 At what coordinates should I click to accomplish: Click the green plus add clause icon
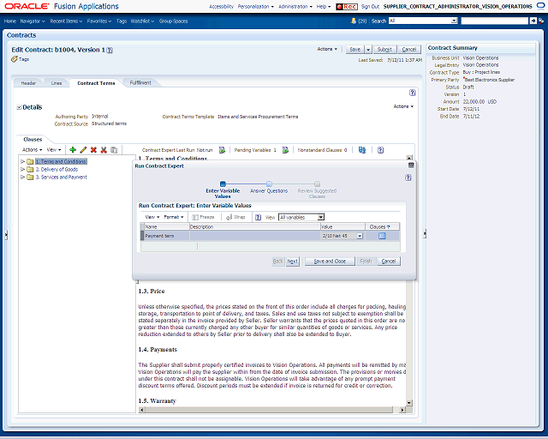tap(73, 150)
